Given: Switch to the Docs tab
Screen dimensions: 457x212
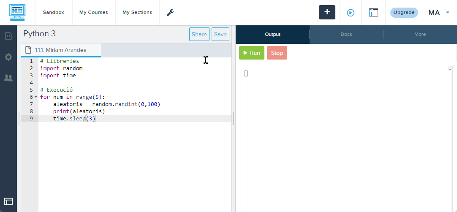Looking at the screenshot, I should [346, 34].
